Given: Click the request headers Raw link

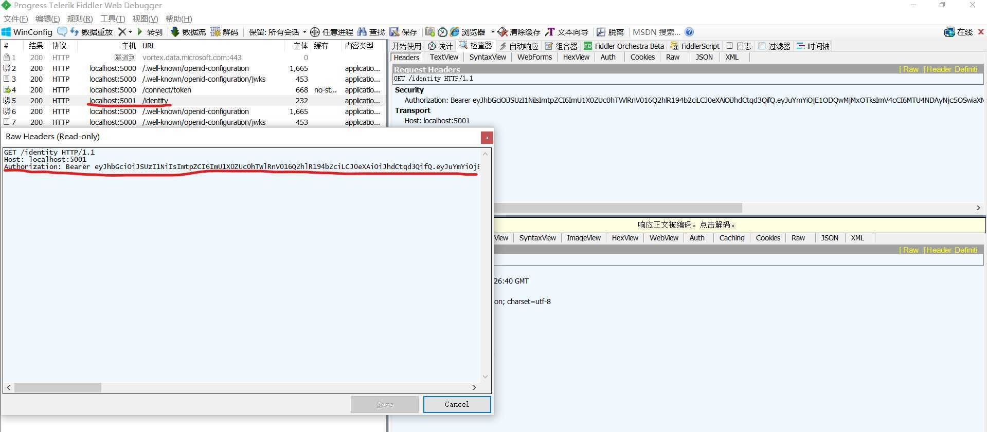Looking at the screenshot, I should [909, 69].
